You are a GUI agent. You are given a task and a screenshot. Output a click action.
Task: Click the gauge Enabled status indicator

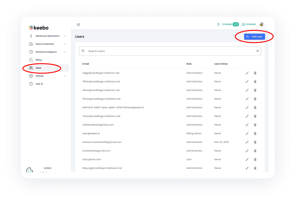[249, 25]
